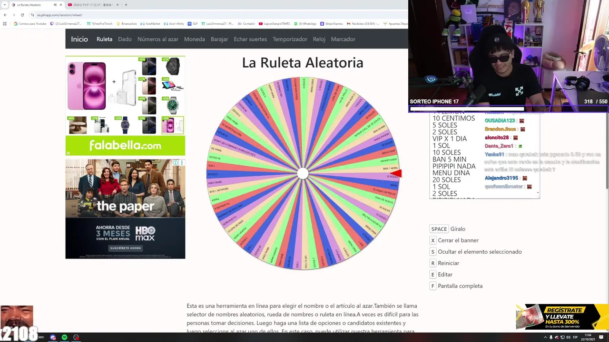Click E Editar option

tap(441, 275)
